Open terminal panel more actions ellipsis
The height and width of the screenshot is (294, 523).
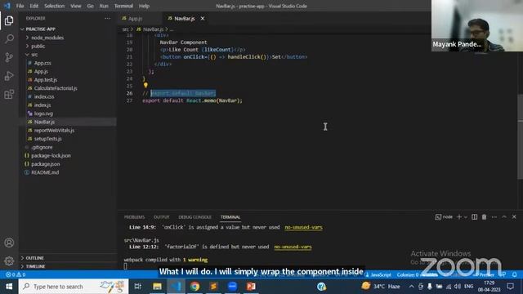click(x=494, y=217)
